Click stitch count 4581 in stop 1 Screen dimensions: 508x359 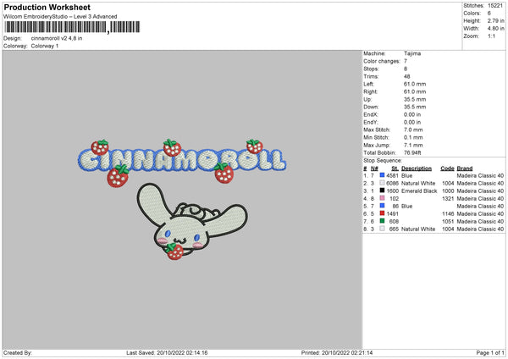coord(392,175)
